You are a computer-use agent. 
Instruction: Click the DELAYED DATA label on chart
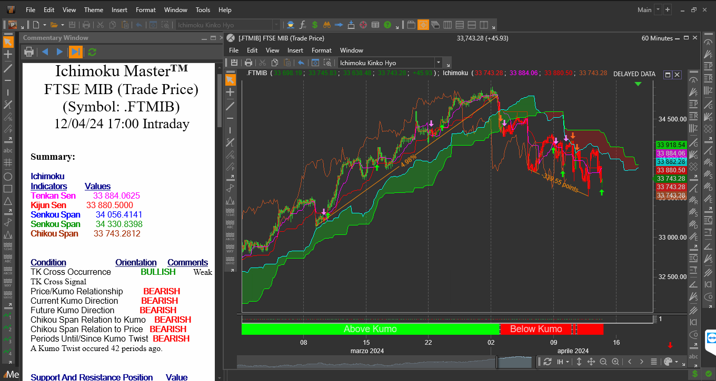(x=634, y=74)
